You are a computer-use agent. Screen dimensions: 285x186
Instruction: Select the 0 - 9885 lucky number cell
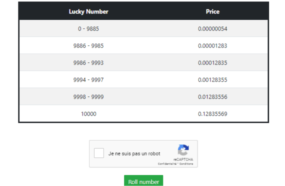click(x=88, y=29)
